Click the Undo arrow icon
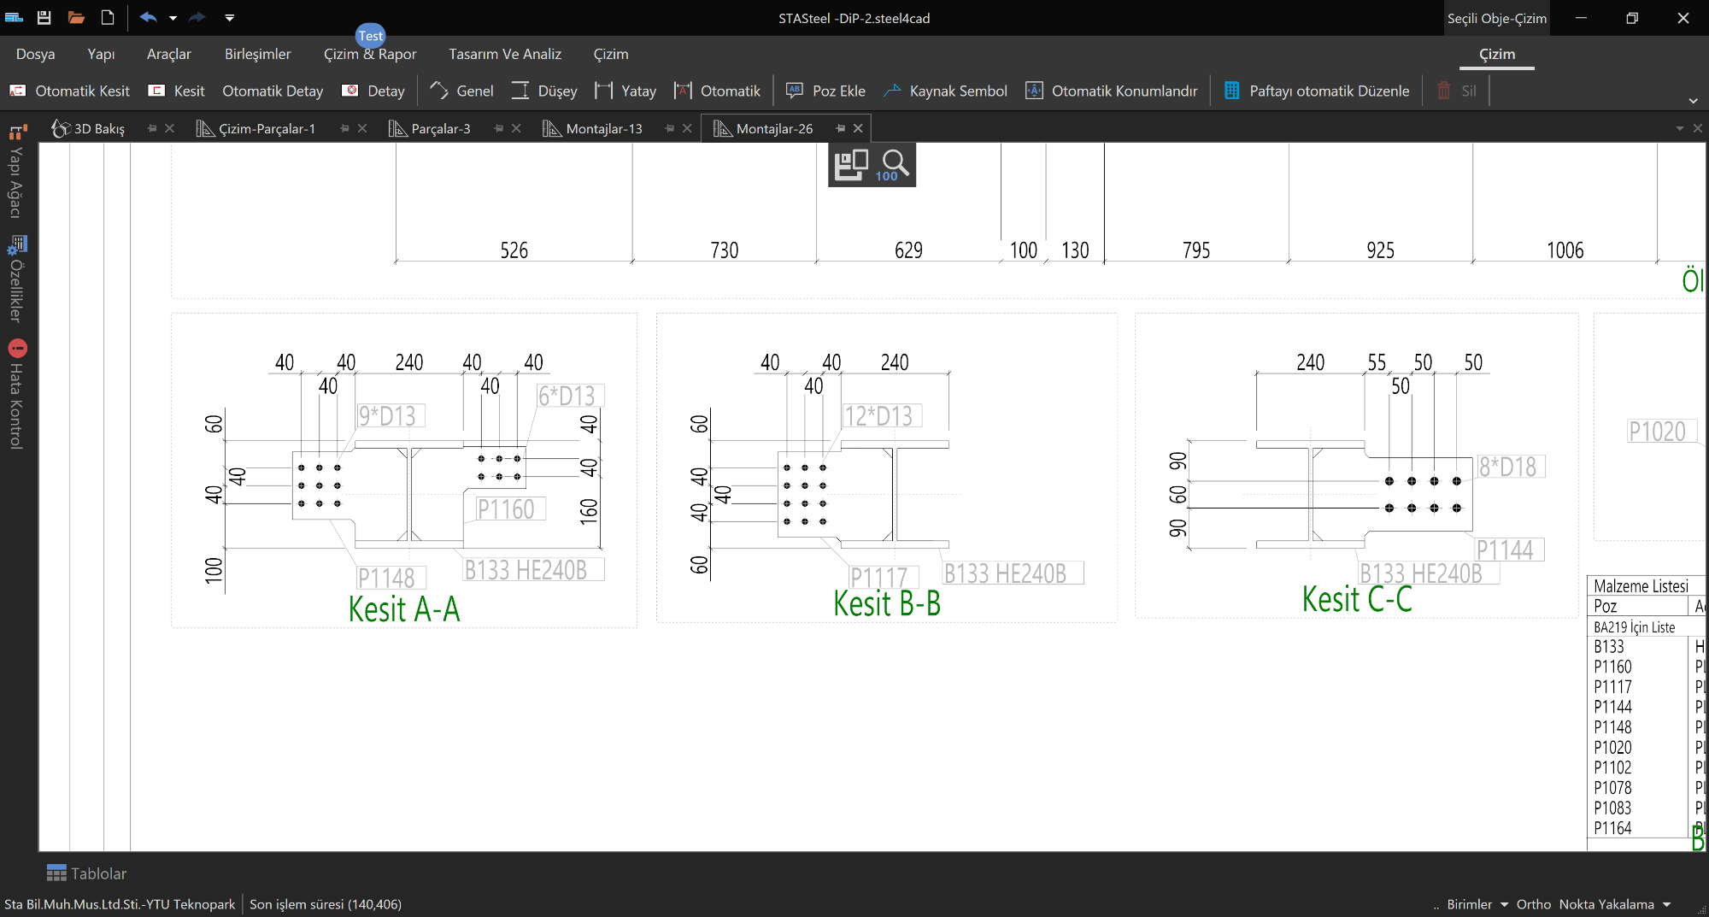 [148, 17]
